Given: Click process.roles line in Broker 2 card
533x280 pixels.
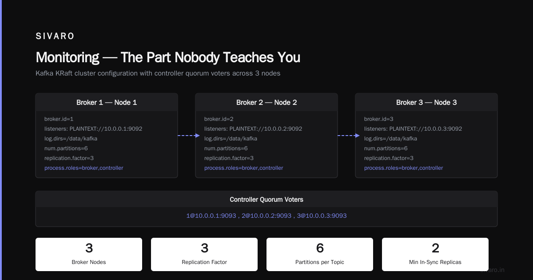Looking at the screenshot, I should click(244, 168).
